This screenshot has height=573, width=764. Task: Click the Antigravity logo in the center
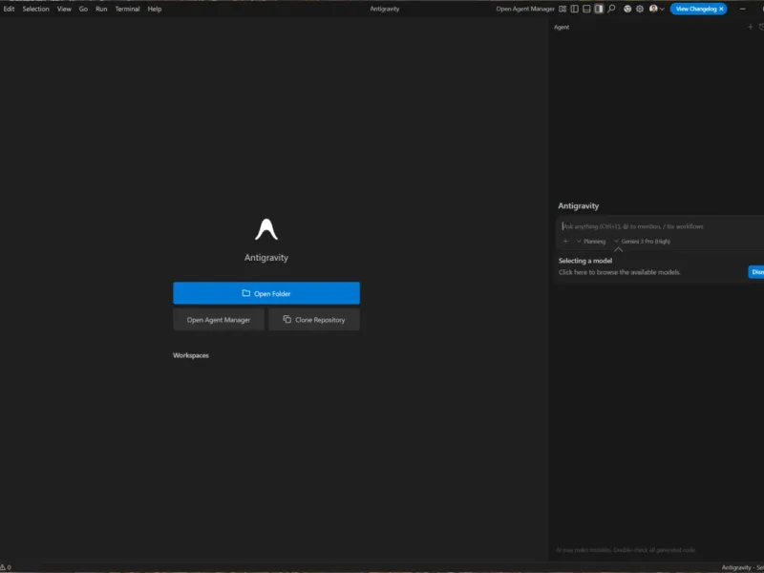click(x=266, y=229)
